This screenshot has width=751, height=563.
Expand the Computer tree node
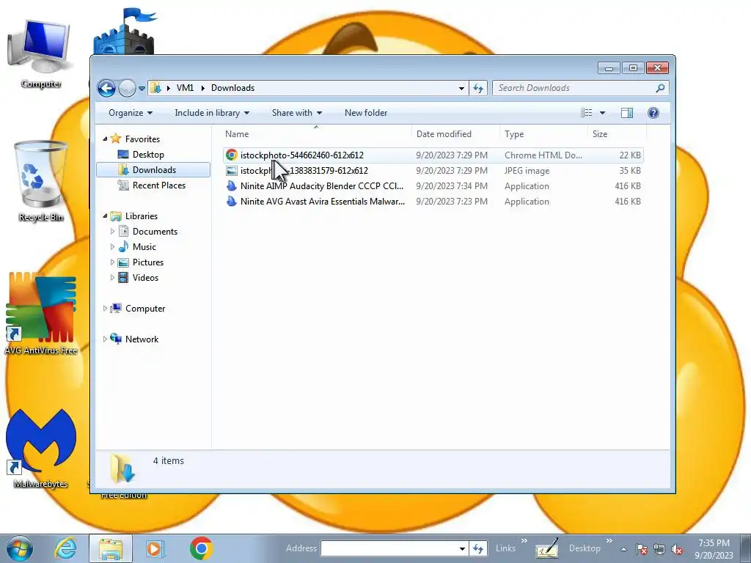click(106, 309)
